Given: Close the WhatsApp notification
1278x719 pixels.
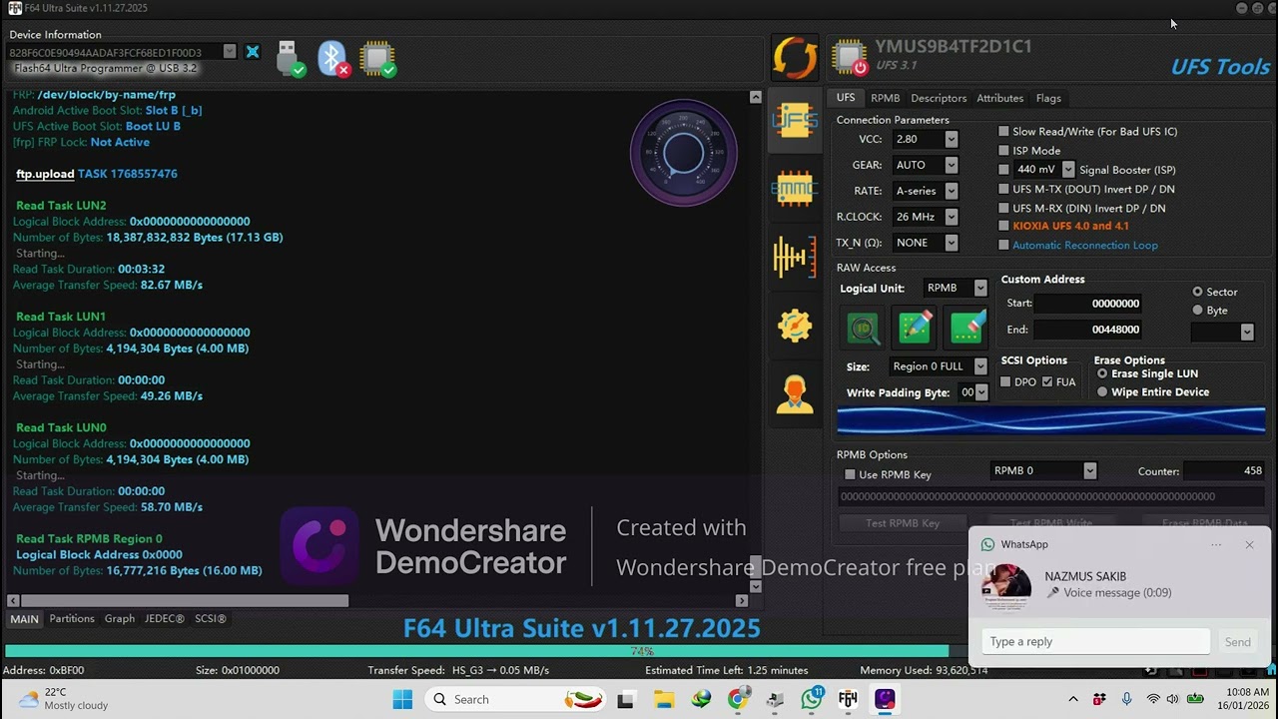Looking at the screenshot, I should point(1249,544).
